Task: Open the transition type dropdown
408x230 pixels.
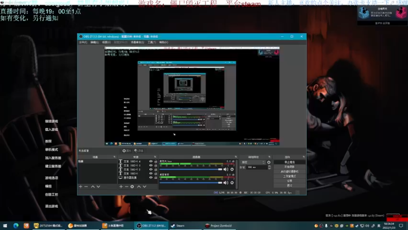Action: [252, 162]
